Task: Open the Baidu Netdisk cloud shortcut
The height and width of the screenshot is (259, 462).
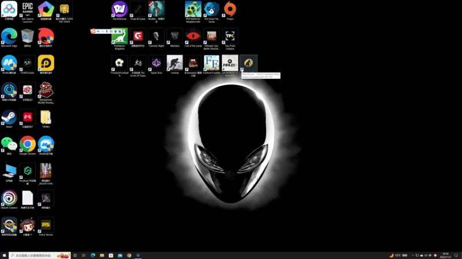Action: [9, 10]
